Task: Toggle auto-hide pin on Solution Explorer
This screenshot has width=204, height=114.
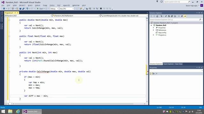Action: click(199, 13)
